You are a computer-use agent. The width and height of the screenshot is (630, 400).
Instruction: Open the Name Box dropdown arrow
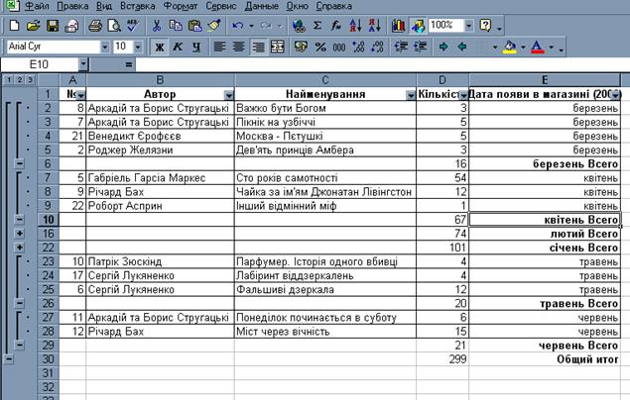point(82,64)
